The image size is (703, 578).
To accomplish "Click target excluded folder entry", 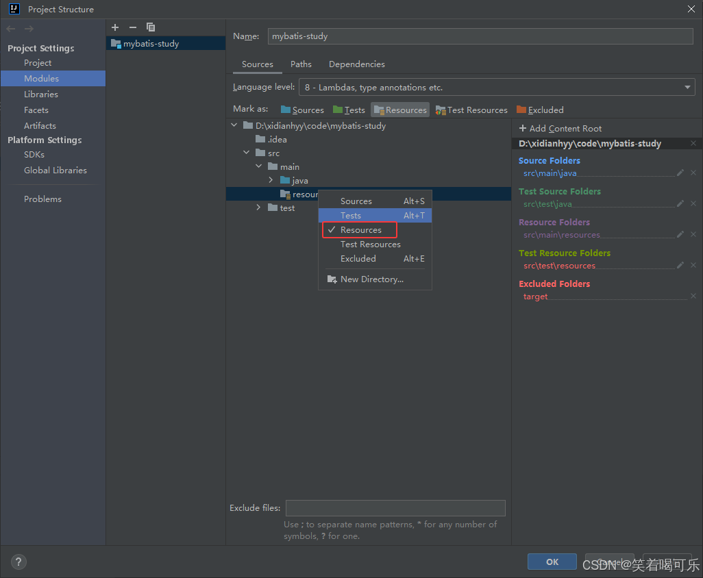I will click(x=535, y=297).
